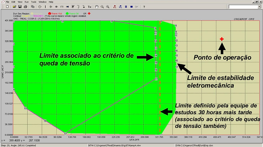Screen dimensions: 263x147
Task: Open the Window menu
Action: click(43, 2)
